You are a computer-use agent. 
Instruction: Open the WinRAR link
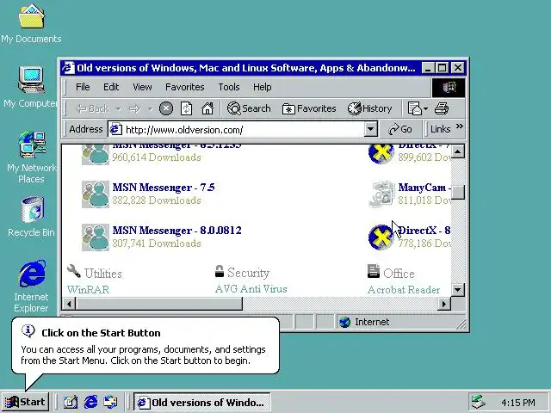(88, 290)
